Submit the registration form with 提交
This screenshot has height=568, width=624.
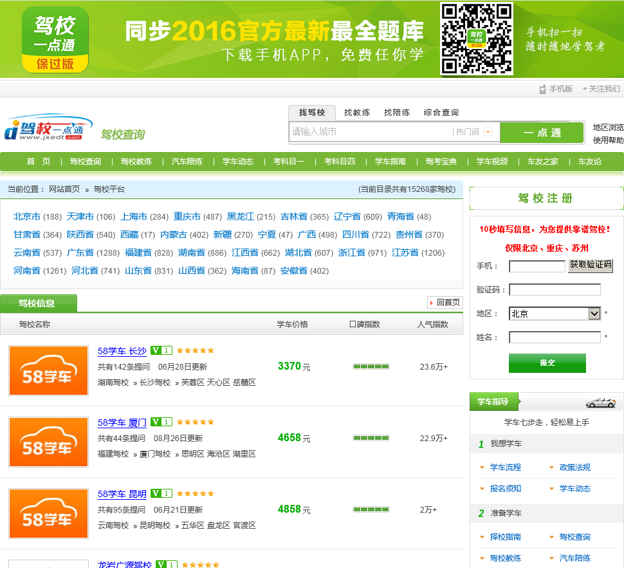547,363
